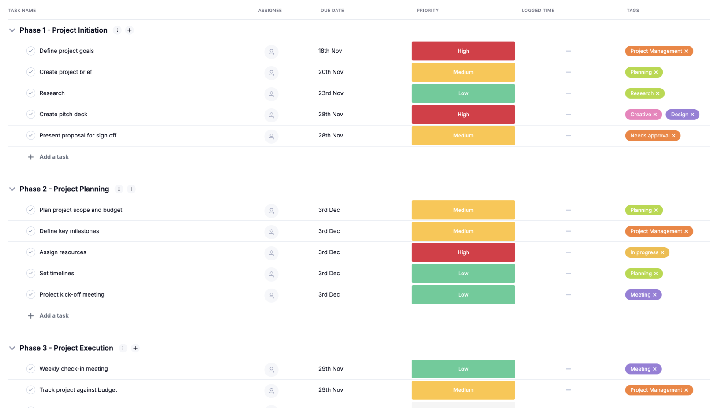This screenshot has height=408, width=710.
Task: Click Add a task under Phase 1
Action: click(54, 157)
